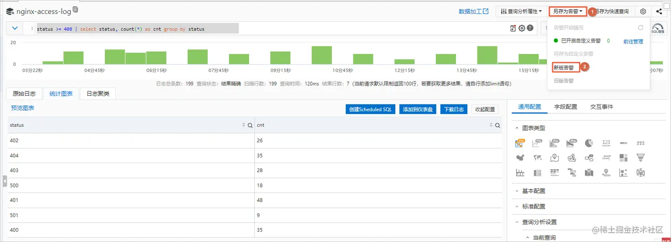This screenshot has height=242, width=671.
Task: Select the area chart Pro icon
Action: click(x=572, y=143)
